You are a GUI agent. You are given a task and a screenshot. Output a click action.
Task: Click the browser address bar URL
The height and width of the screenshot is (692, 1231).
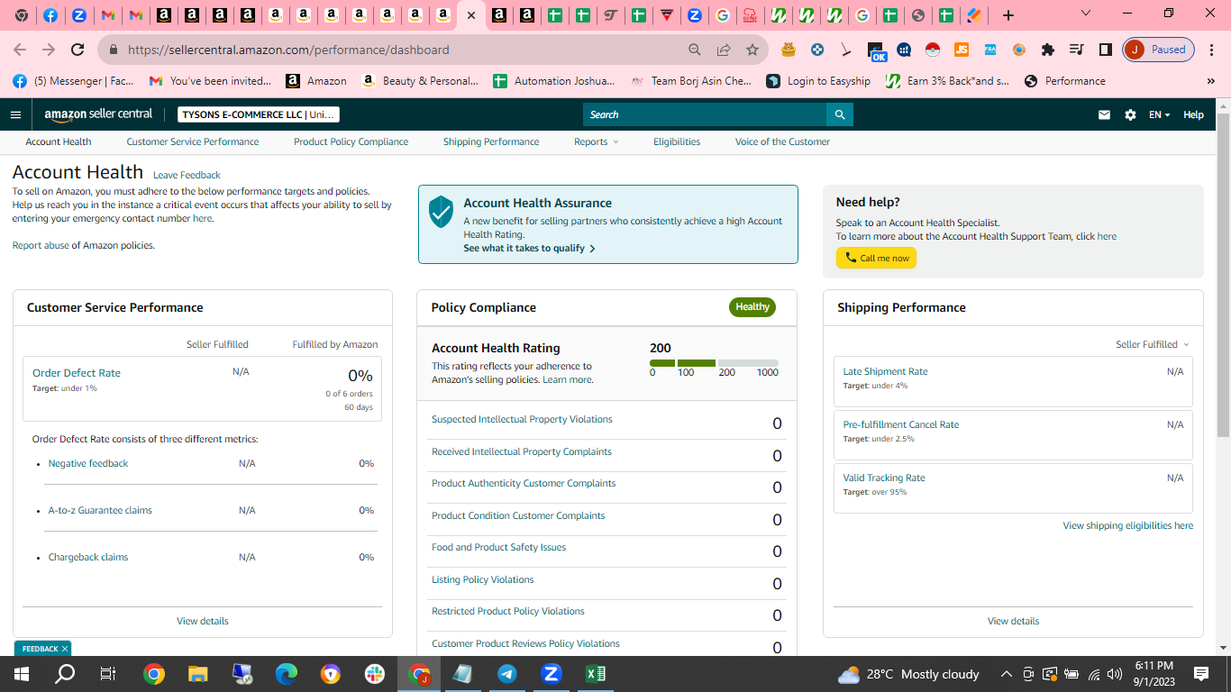288,50
